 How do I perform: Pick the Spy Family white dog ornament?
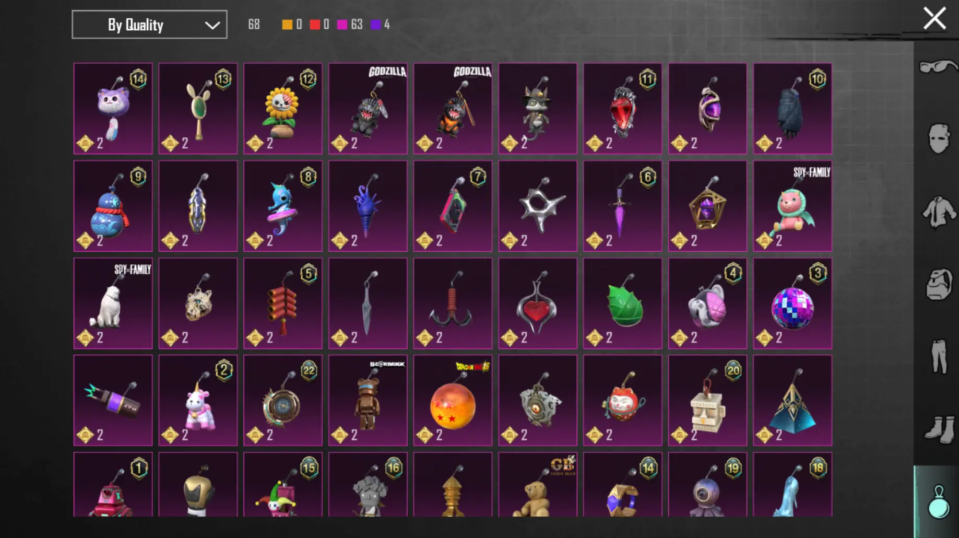[113, 303]
